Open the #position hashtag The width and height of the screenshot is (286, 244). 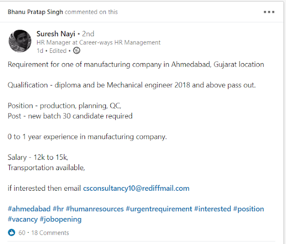(x=249, y=209)
